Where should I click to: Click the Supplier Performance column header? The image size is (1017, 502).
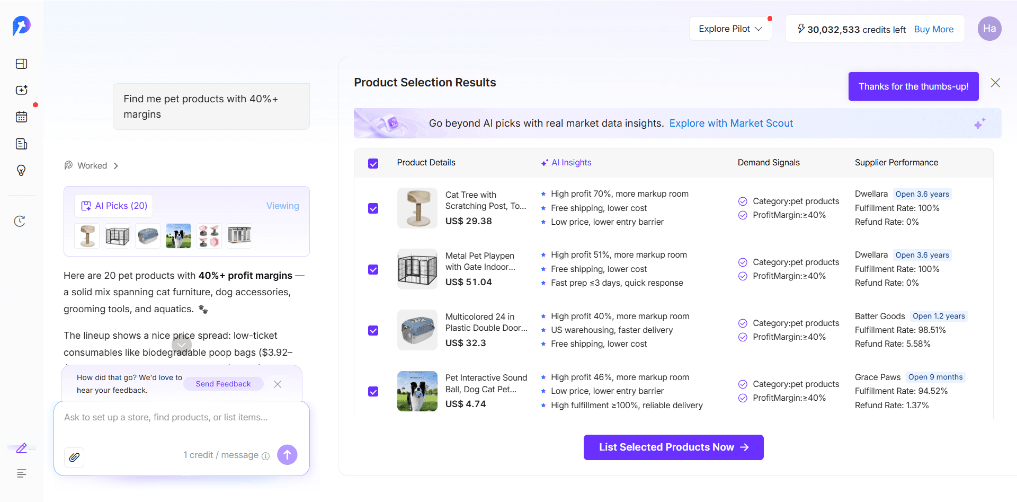[x=896, y=163]
